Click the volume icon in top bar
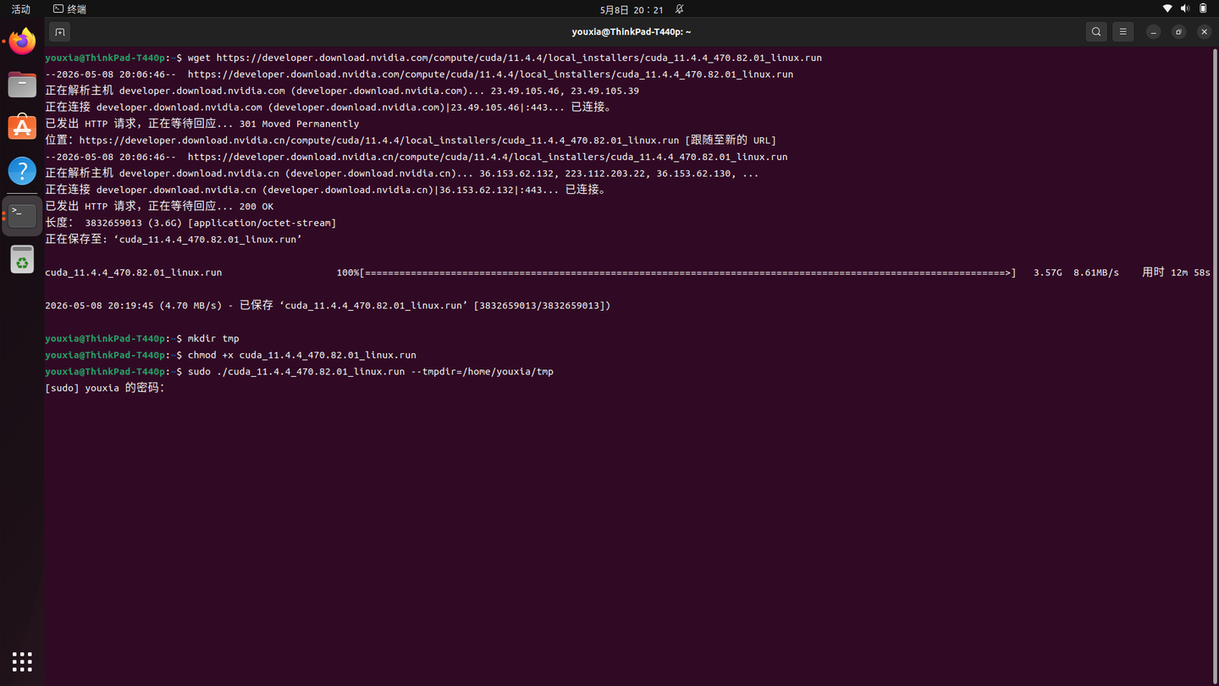The width and height of the screenshot is (1219, 686). (1185, 8)
